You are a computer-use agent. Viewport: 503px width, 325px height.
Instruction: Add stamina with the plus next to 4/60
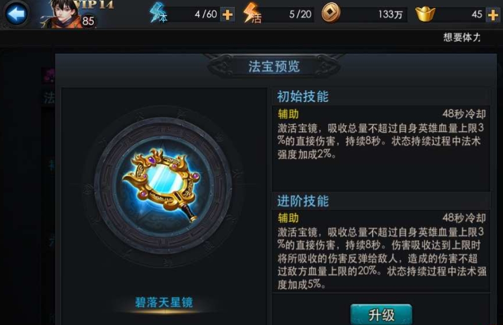pyautogui.click(x=228, y=14)
